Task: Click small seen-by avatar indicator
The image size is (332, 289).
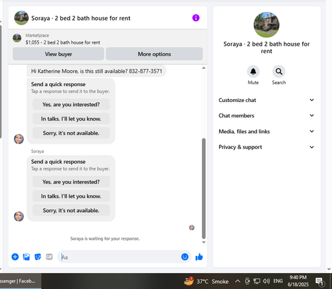Action: (192, 227)
